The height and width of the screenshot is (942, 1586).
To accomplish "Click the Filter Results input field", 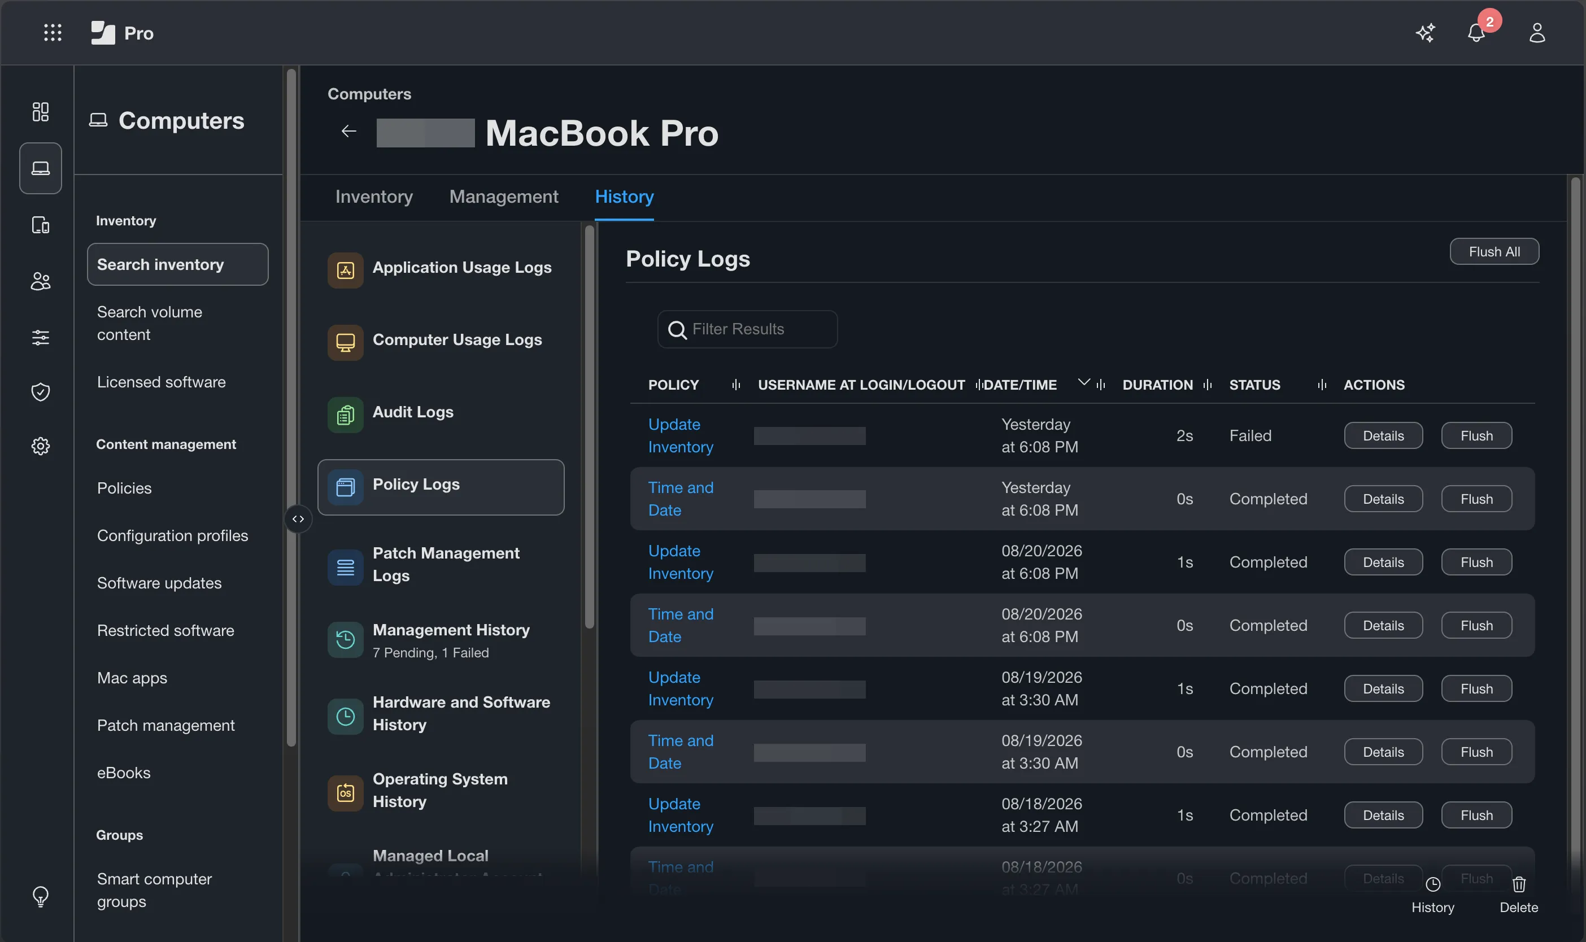I will point(748,329).
